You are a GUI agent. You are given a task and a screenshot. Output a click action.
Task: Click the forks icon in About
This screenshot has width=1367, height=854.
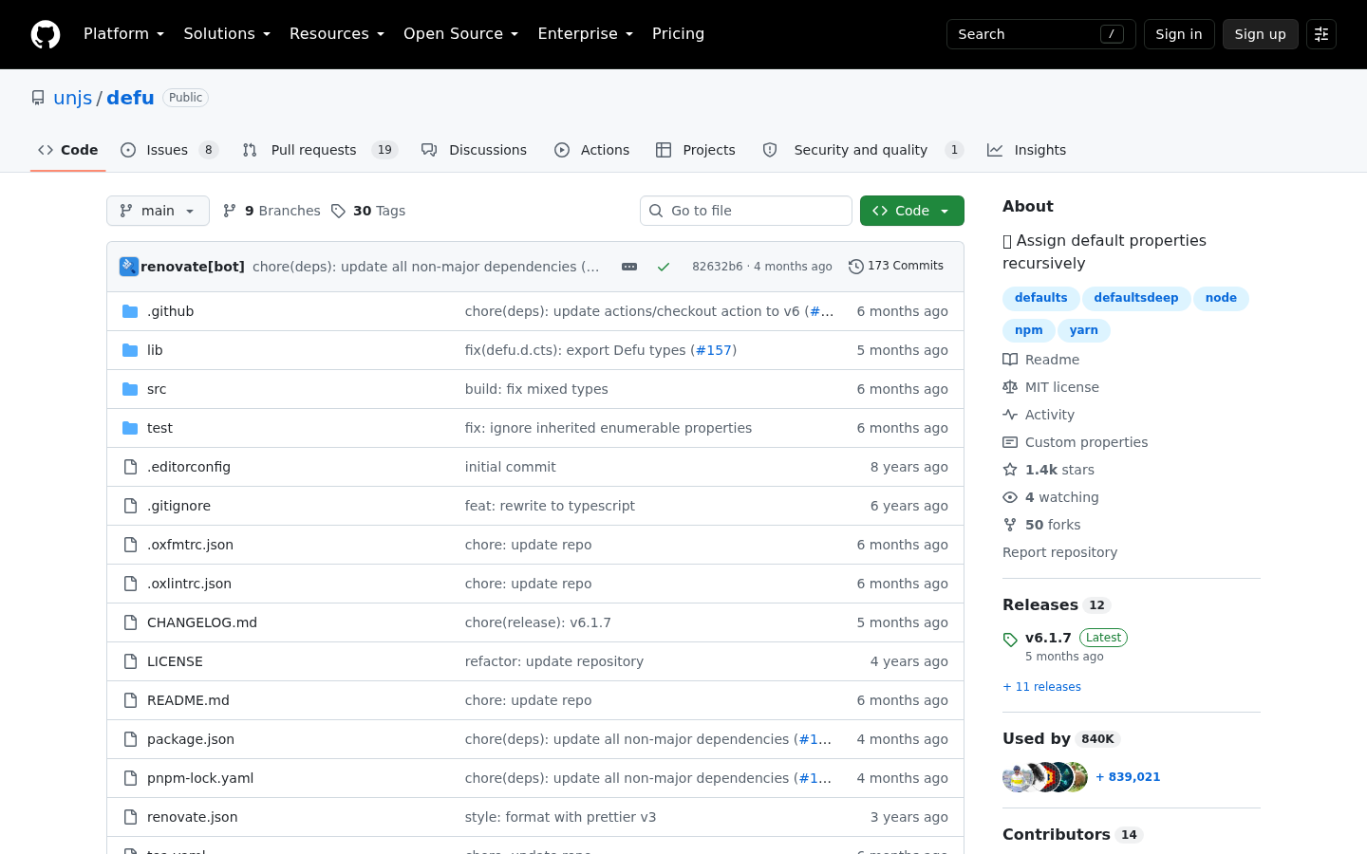(1010, 525)
